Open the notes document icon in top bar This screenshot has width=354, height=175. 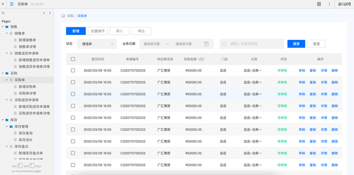pos(319,4)
